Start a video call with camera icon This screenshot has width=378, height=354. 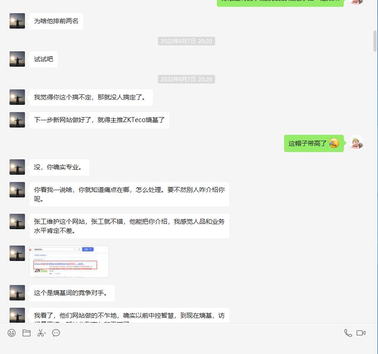tap(361, 333)
